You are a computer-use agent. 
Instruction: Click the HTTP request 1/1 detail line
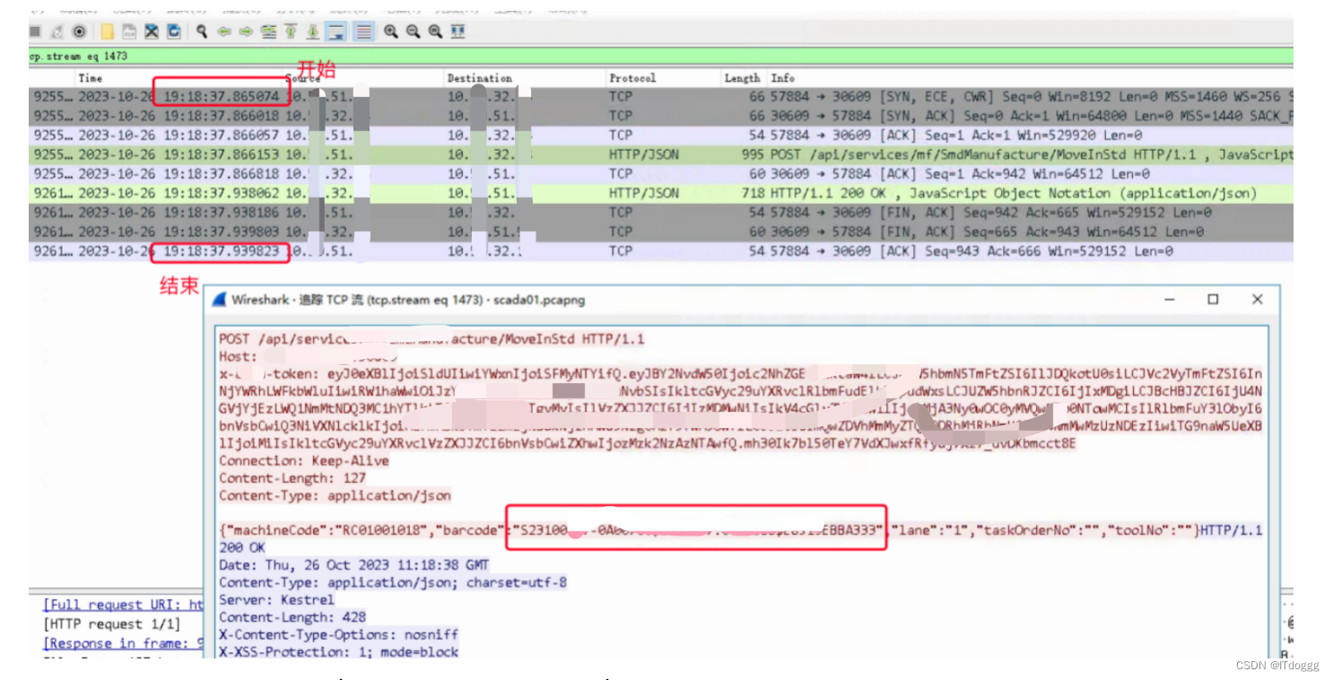click(111, 624)
